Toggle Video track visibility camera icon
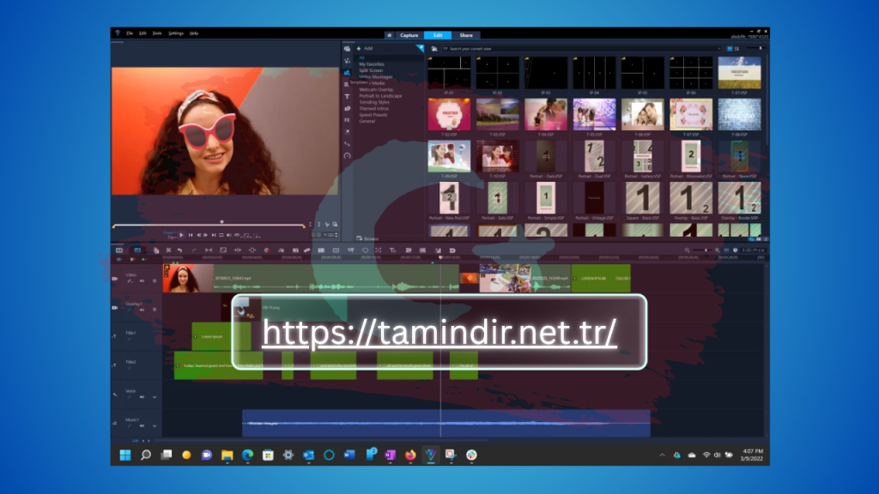This screenshot has height=494, width=879. click(115, 279)
